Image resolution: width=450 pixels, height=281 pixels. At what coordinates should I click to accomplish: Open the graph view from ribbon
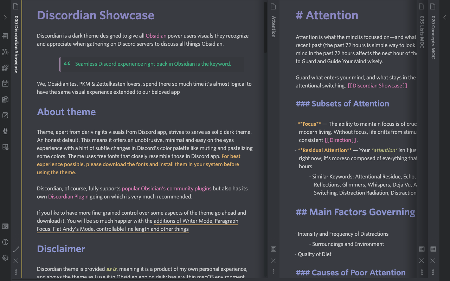click(5, 52)
